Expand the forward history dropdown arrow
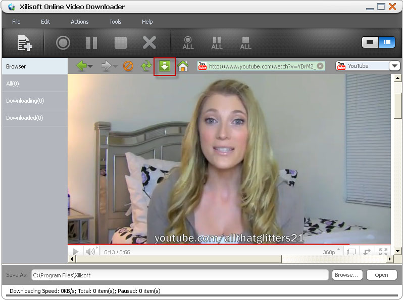Image resolution: width=403 pixels, height=300 pixels. tap(116, 66)
